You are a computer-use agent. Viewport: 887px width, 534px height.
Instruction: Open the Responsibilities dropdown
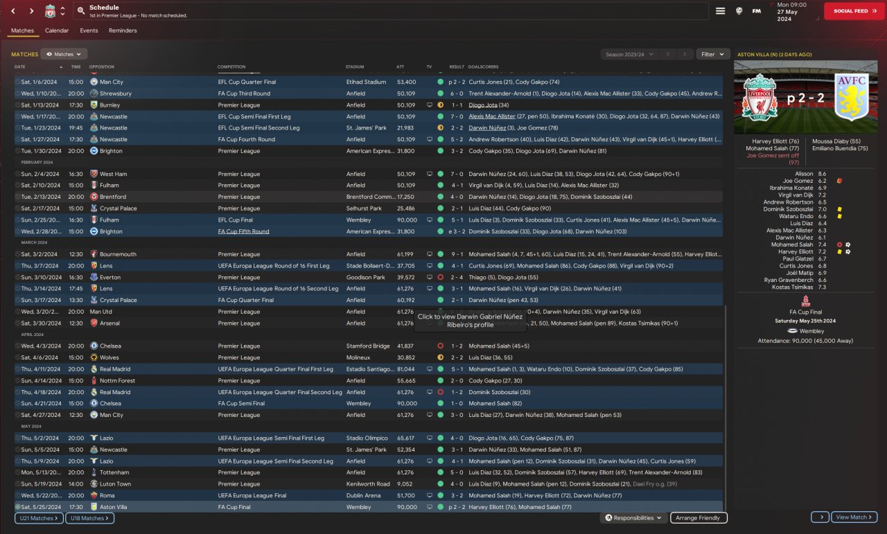(634, 517)
